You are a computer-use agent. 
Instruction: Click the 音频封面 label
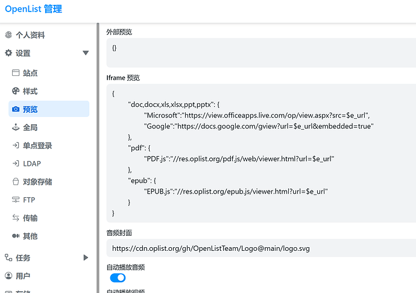119,233
